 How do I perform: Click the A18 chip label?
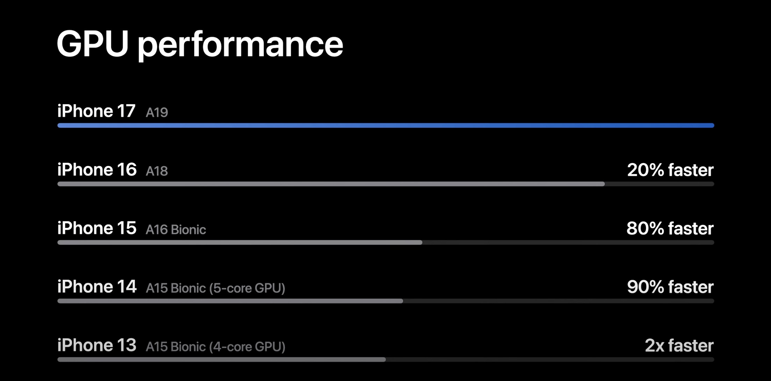pos(157,171)
